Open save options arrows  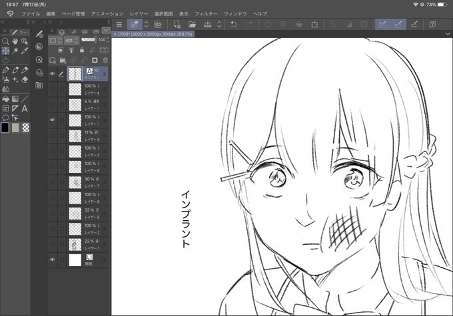(x=219, y=25)
